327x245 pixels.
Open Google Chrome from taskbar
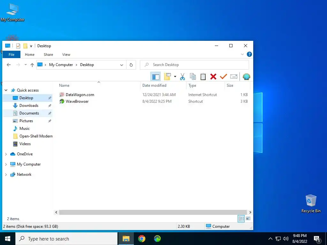coord(141,239)
